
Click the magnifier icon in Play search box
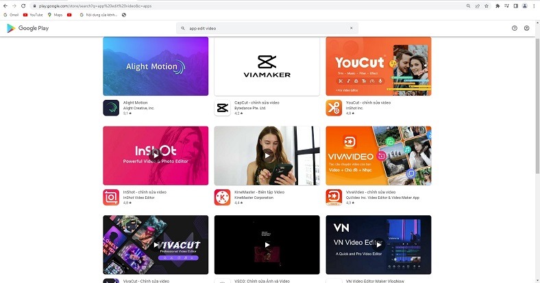(183, 28)
